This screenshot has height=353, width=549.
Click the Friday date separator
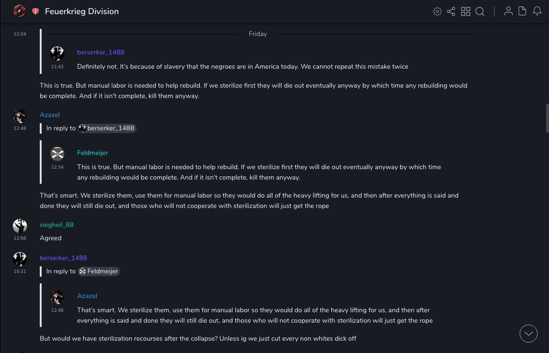(x=258, y=34)
